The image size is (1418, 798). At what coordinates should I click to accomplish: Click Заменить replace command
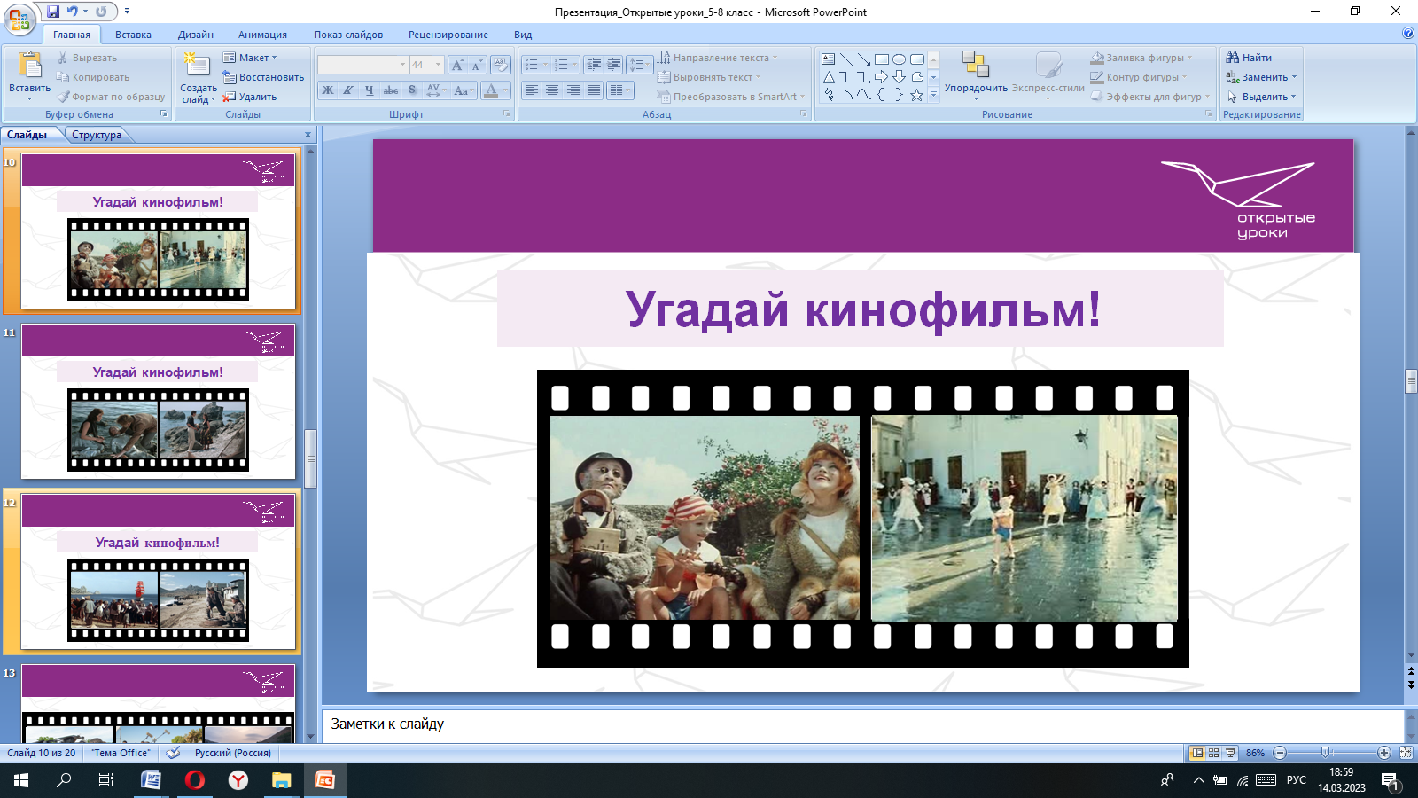click(x=1260, y=77)
